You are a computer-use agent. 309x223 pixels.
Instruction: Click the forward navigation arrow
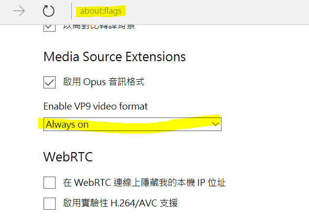click(x=19, y=11)
